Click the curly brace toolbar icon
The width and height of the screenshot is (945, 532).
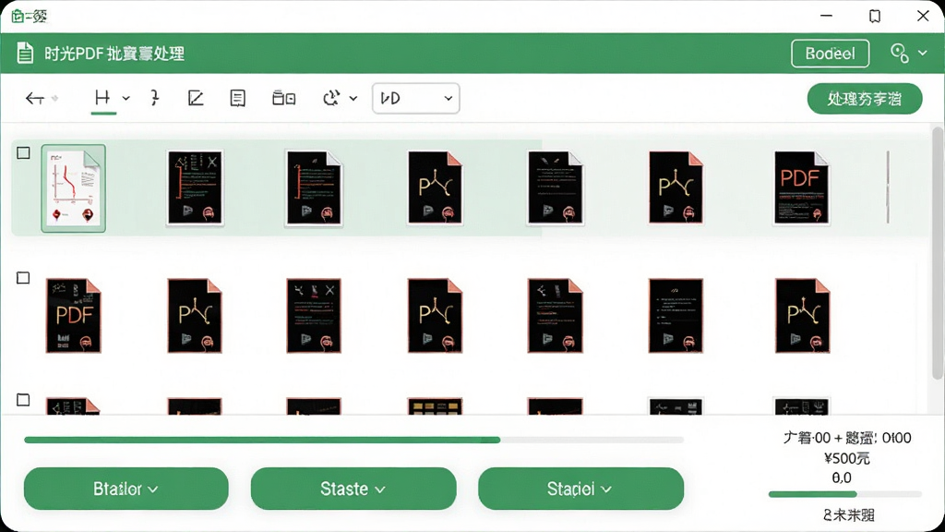155,98
